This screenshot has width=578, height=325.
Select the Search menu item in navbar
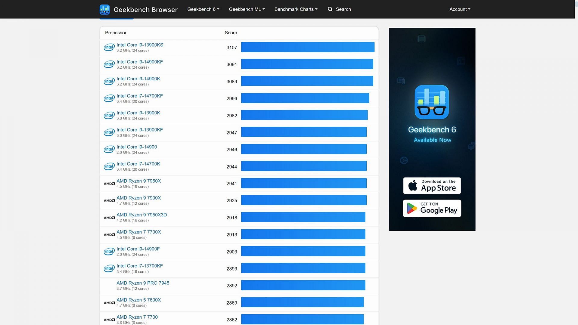pos(339,9)
